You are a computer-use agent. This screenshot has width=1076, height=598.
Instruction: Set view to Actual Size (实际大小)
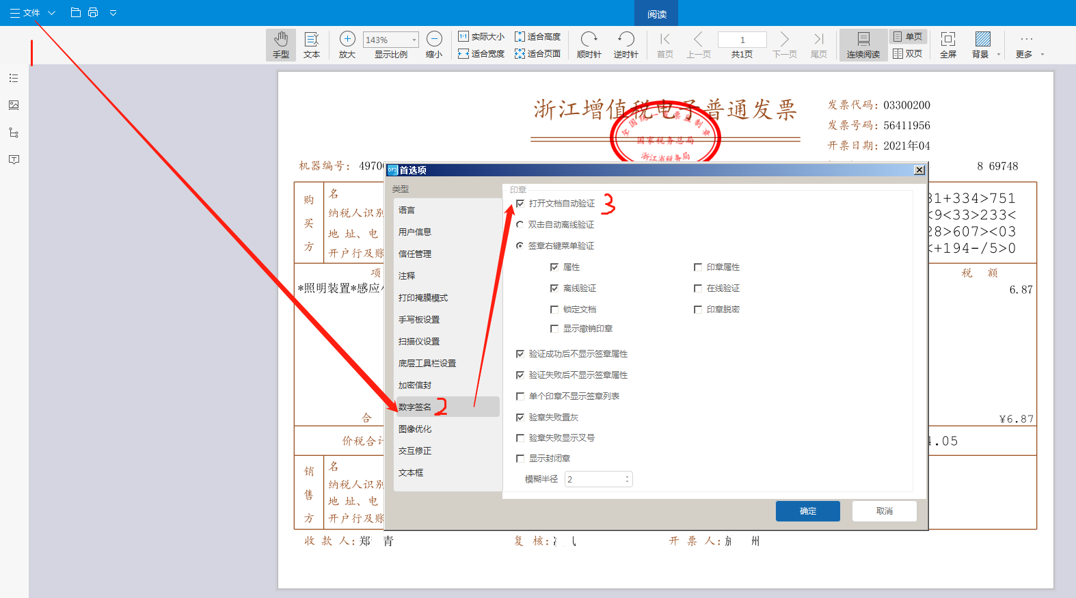[481, 37]
